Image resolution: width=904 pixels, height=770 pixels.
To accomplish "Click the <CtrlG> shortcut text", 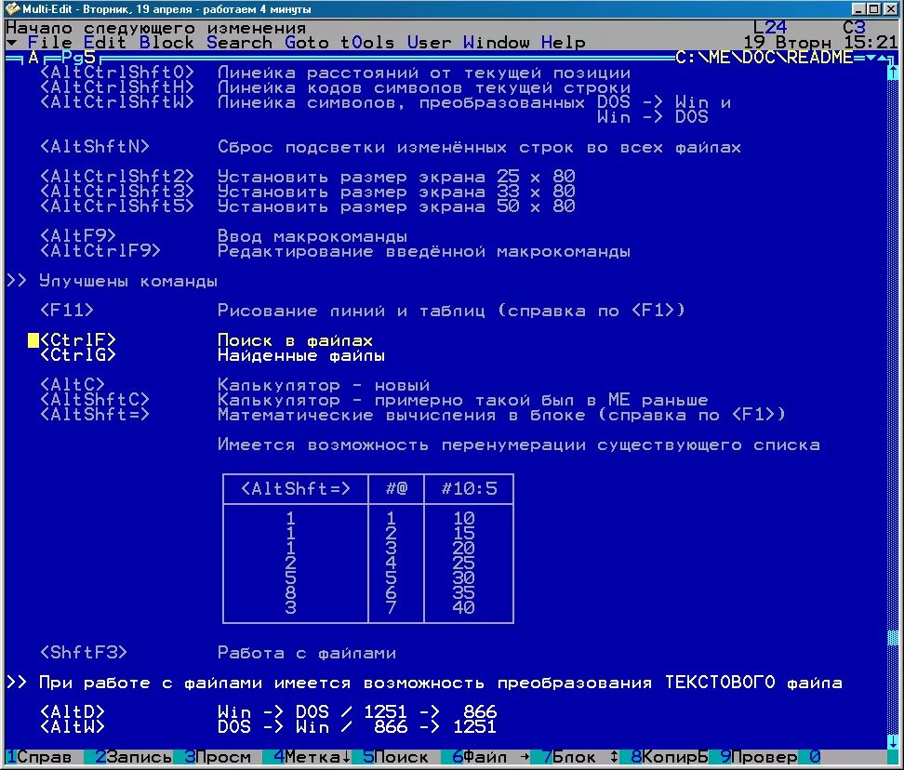I will coord(78,355).
